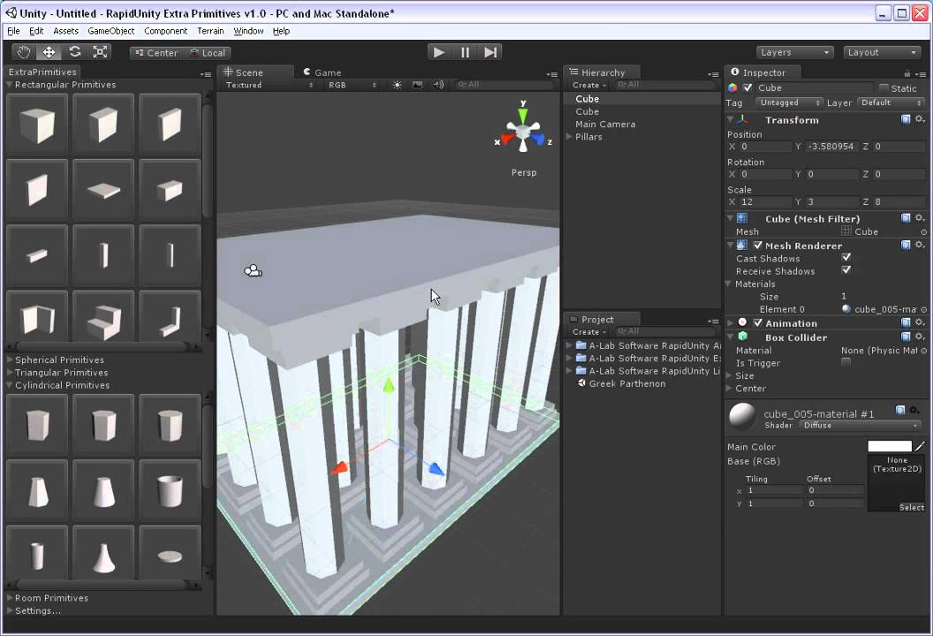Toggle the Is Trigger checkbox
Image resolution: width=933 pixels, height=636 pixels.
tap(846, 362)
